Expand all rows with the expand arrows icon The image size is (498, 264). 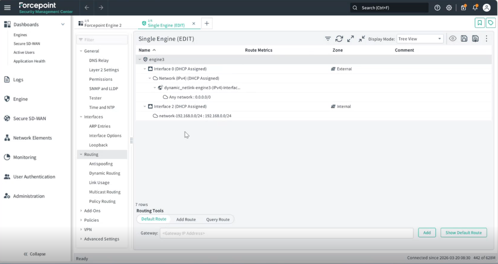click(350, 39)
